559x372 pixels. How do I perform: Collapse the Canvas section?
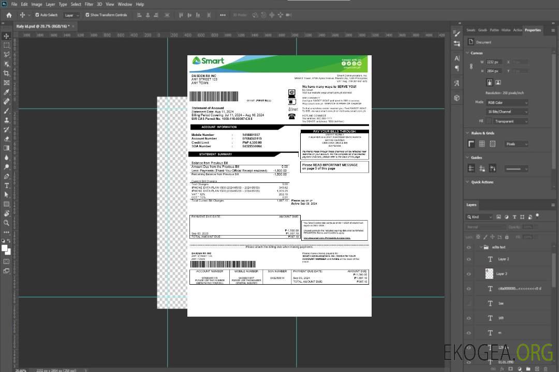[467, 53]
